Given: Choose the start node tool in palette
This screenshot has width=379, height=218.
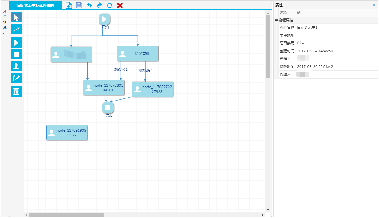Looking at the screenshot, I should point(16,43).
